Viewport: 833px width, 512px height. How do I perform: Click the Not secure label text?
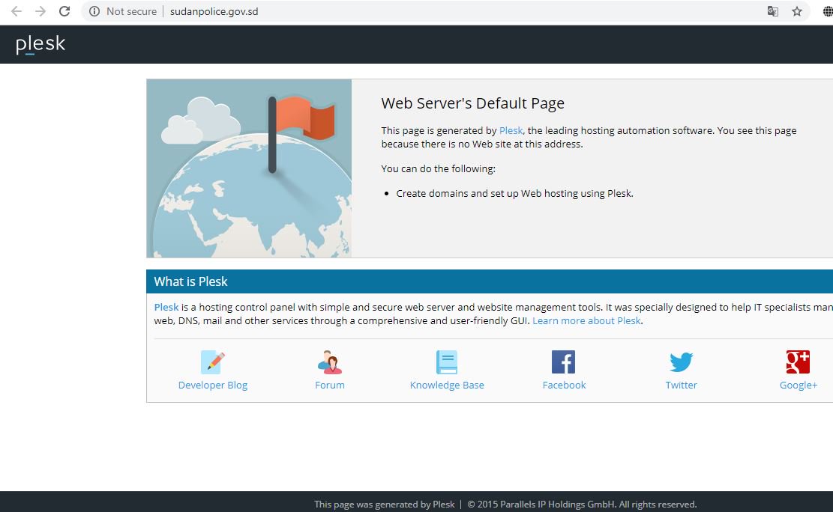131,11
